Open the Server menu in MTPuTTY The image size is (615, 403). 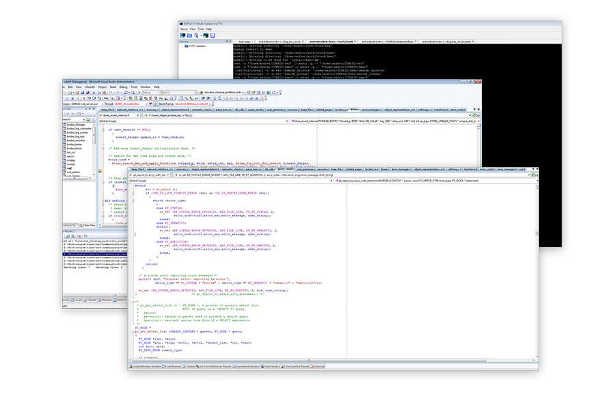184,29
